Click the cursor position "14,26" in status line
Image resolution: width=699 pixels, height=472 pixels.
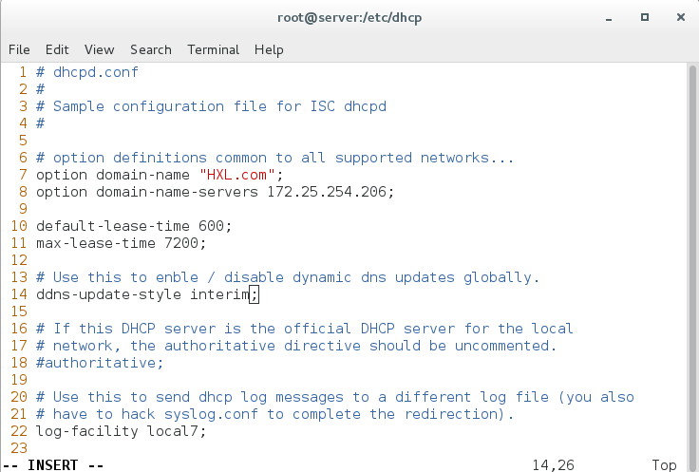pyautogui.click(x=554, y=464)
